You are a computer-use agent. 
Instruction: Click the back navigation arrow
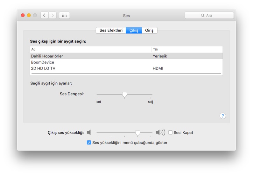click(45, 15)
